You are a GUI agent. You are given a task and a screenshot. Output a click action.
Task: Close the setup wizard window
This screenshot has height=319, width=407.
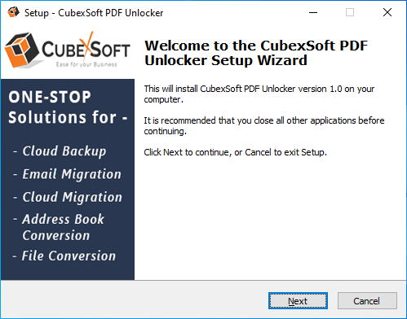pyautogui.click(x=387, y=12)
